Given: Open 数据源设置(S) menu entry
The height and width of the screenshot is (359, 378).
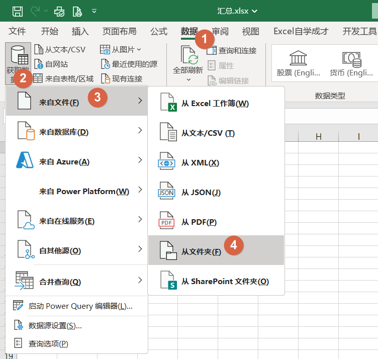Looking at the screenshot, I should (x=77, y=325).
